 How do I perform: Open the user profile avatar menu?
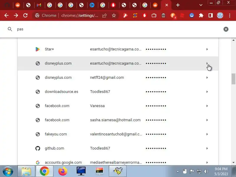coord(220,15)
